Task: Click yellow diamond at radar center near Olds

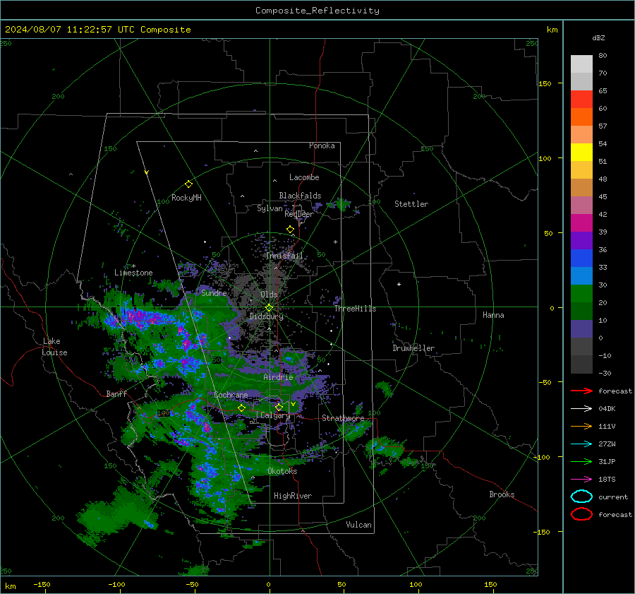Action: click(269, 308)
